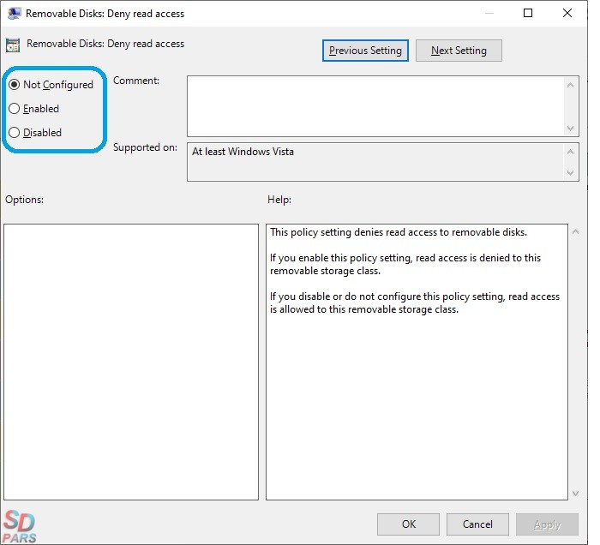The image size is (600, 545).
Task: Choose the Enabled radio option
Action: point(14,109)
